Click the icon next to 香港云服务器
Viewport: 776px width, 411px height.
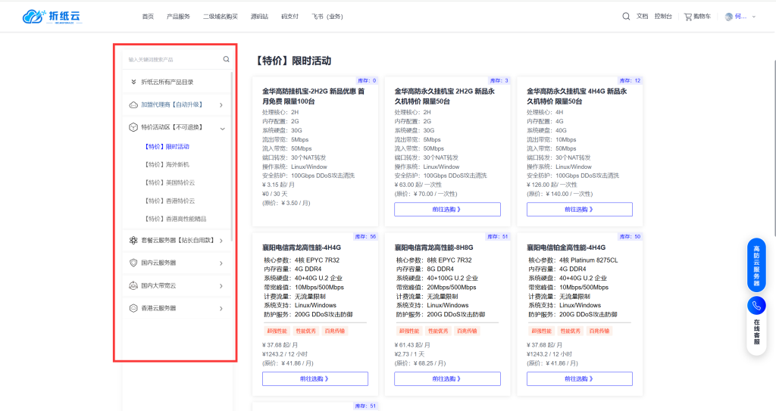coord(133,308)
